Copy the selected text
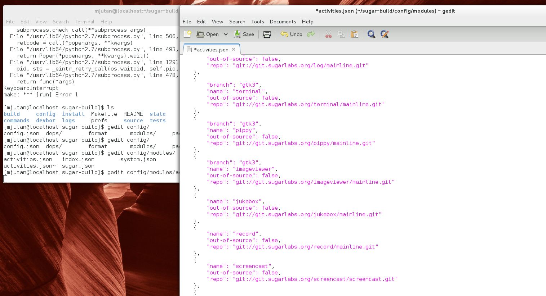 click(x=341, y=34)
